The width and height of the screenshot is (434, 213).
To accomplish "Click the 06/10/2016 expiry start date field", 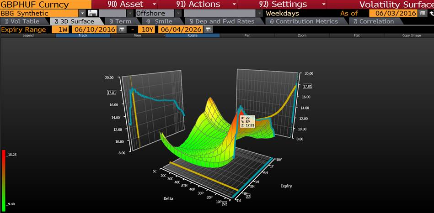I will coord(94,30).
